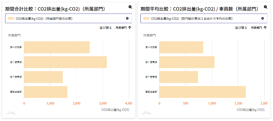Screen dimensions: 273x121
Task: Click 並び替え label in right chart
Action: (241, 28)
